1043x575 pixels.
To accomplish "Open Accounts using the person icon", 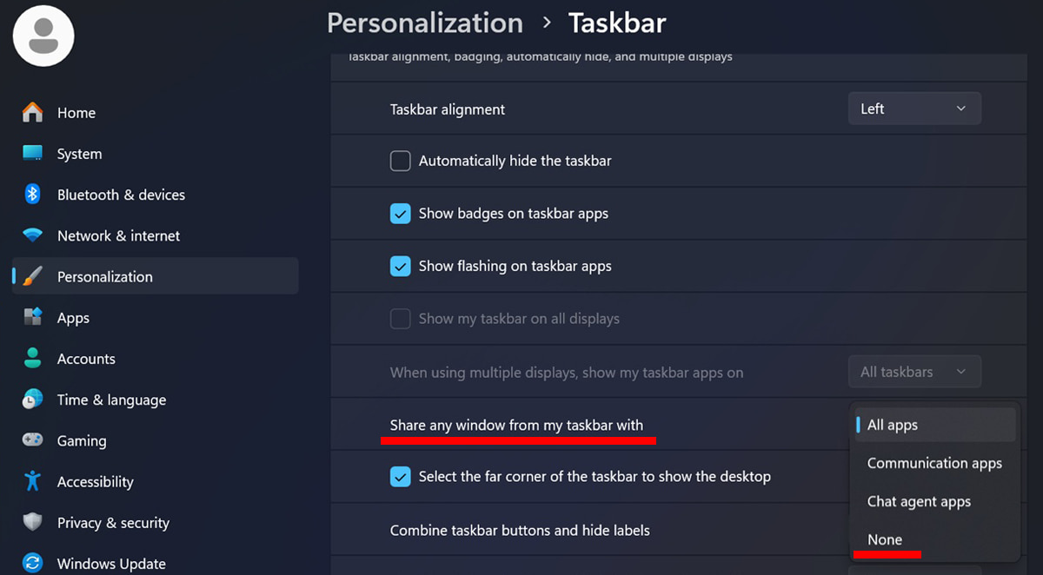I will pos(33,359).
